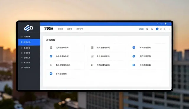Click the bold page title in the header

pos(48,29)
